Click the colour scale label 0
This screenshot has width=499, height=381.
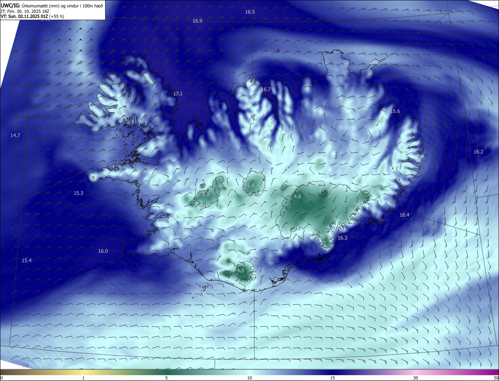[2, 378]
